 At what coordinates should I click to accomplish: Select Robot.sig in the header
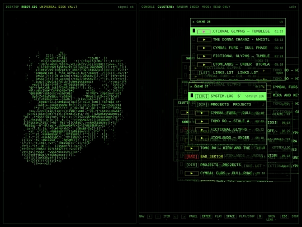point(29,7)
